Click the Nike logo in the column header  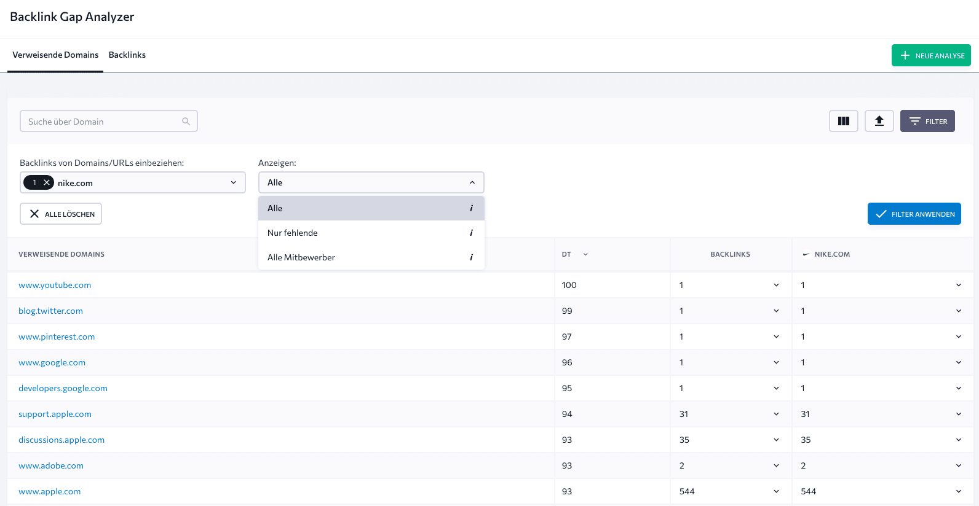[806, 254]
